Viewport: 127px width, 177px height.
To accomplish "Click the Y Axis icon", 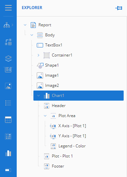I will 53,136.
